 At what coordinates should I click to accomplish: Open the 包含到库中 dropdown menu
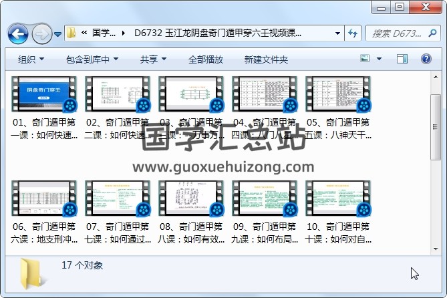92,59
